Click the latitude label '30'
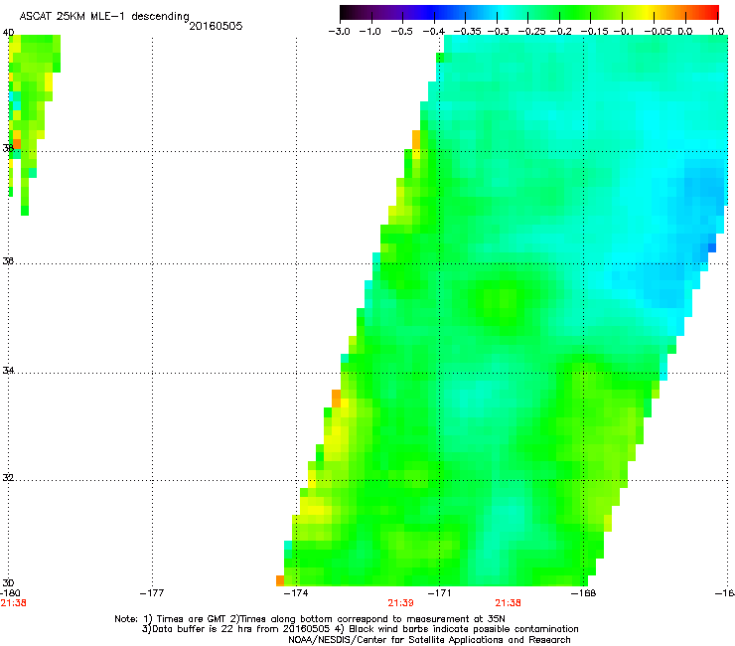The width and height of the screenshot is (735, 646). click(x=8, y=583)
